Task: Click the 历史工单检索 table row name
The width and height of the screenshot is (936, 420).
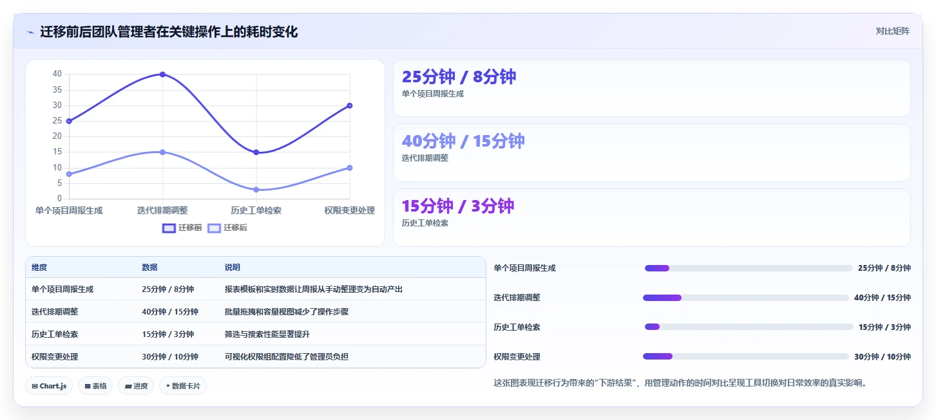Action: (x=55, y=334)
